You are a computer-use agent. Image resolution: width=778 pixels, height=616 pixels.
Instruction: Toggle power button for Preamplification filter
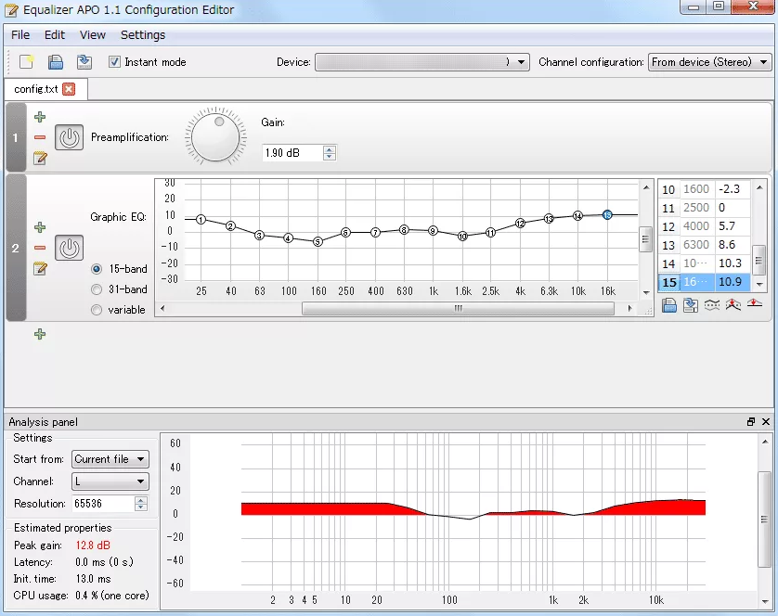[69, 137]
